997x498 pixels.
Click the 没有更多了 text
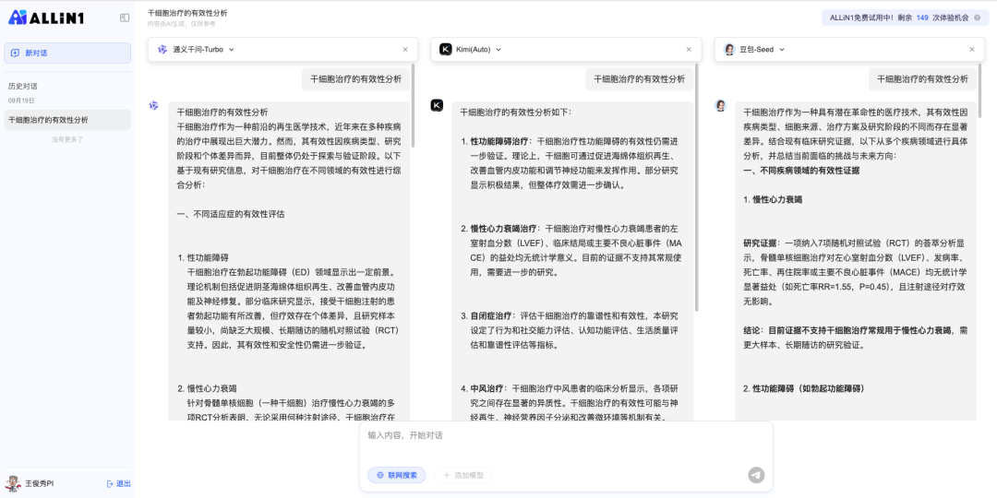coord(67,139)
